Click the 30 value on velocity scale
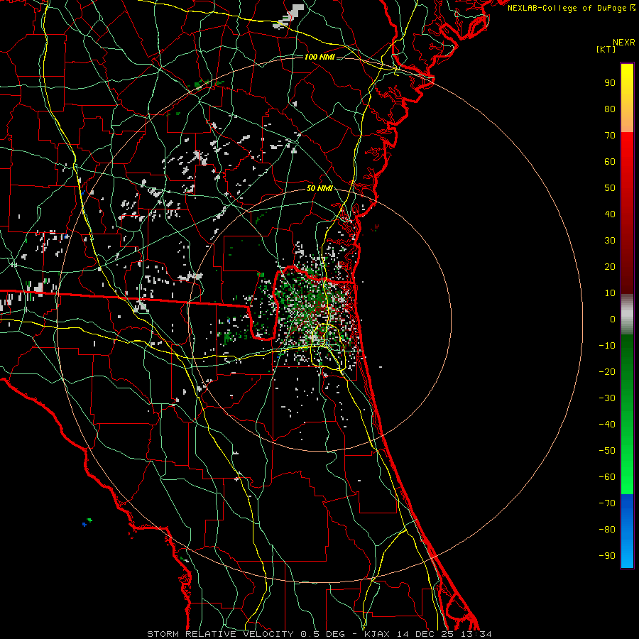 point(610,241)
